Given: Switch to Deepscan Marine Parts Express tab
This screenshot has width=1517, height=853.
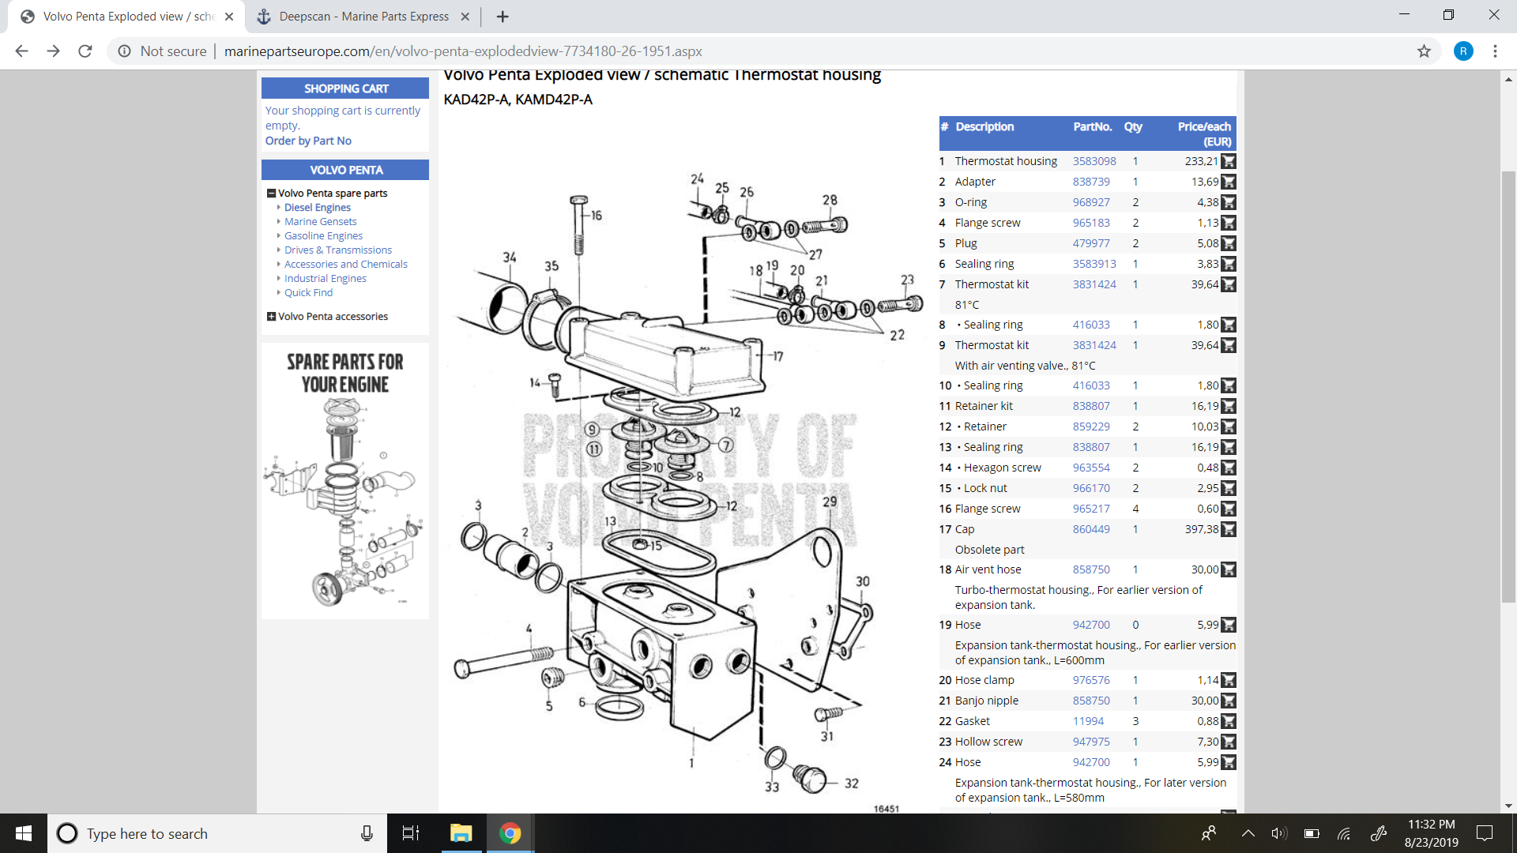Looking at the screenshot, I should pos(363,17).
